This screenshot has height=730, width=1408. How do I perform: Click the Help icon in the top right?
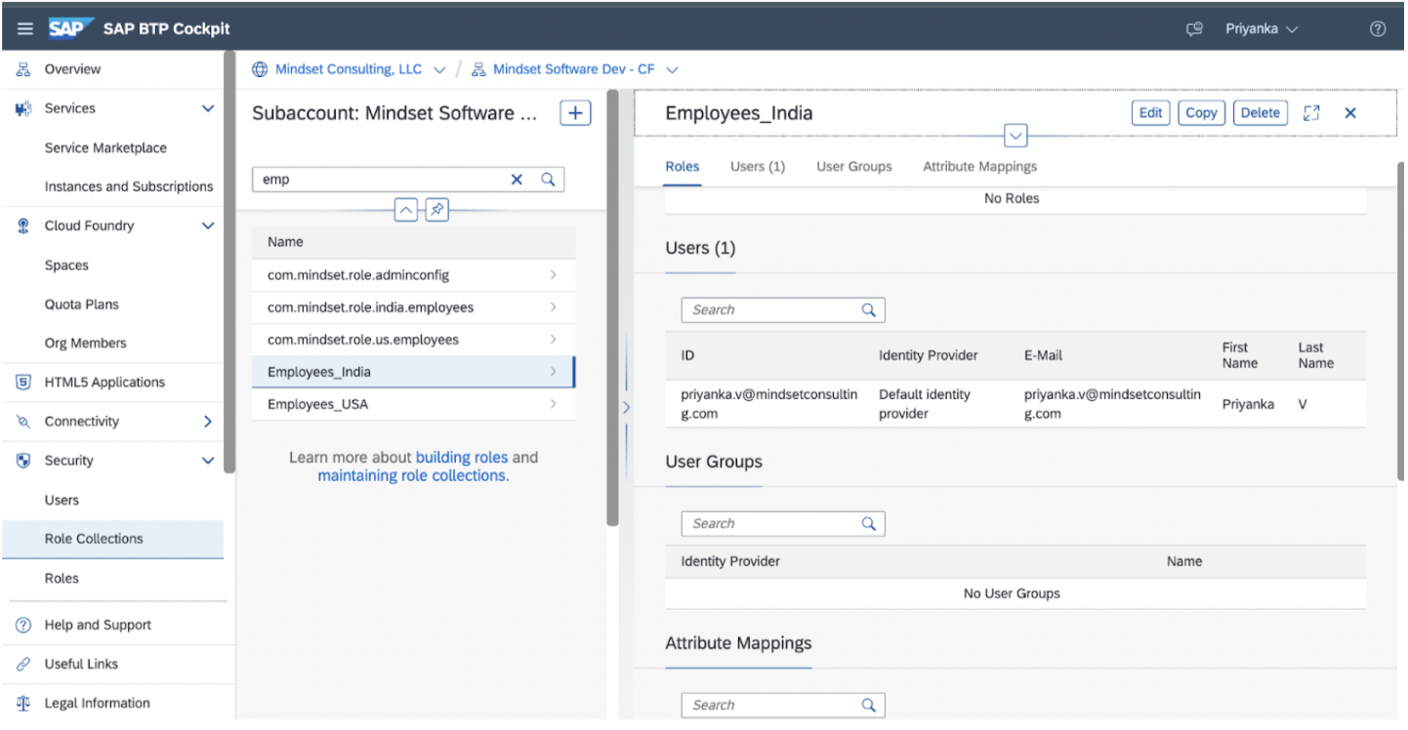pos(1378,28)
